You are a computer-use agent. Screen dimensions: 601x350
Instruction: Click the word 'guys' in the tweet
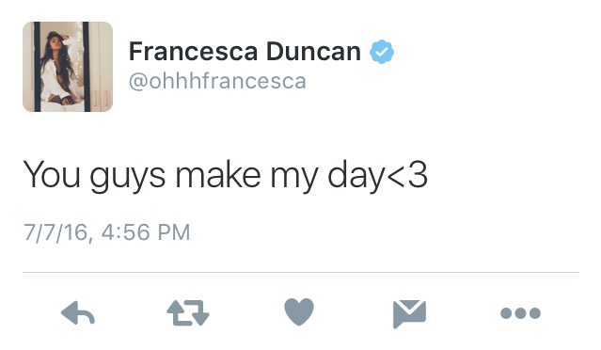[128, 178]
